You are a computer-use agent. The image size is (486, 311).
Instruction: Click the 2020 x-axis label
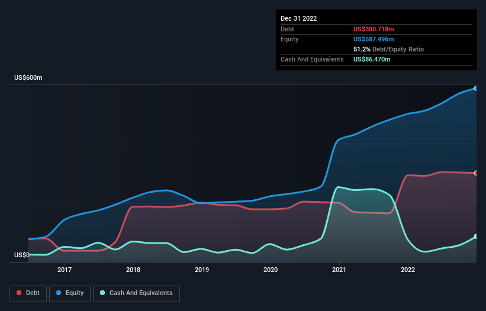click(271, 270)
